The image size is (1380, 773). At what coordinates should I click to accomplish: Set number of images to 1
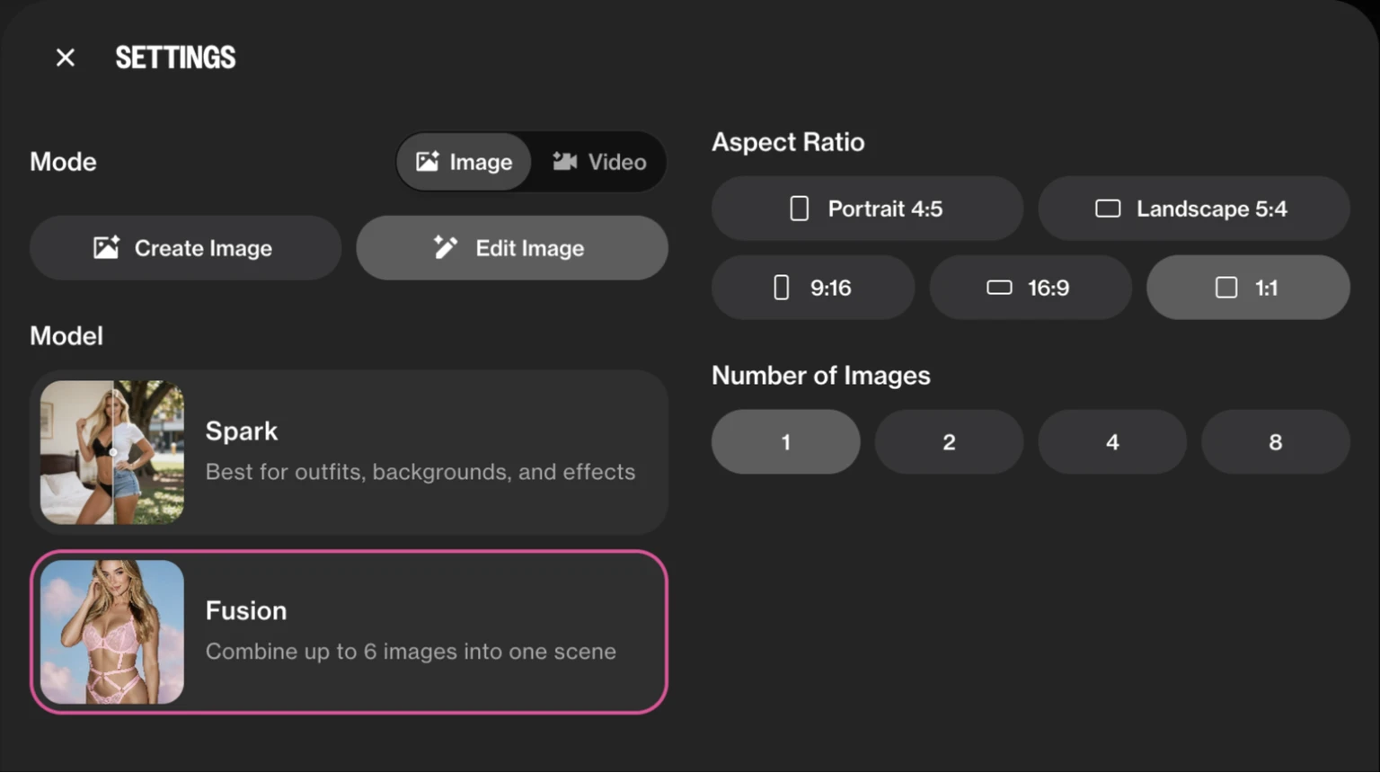coord(786,442)
